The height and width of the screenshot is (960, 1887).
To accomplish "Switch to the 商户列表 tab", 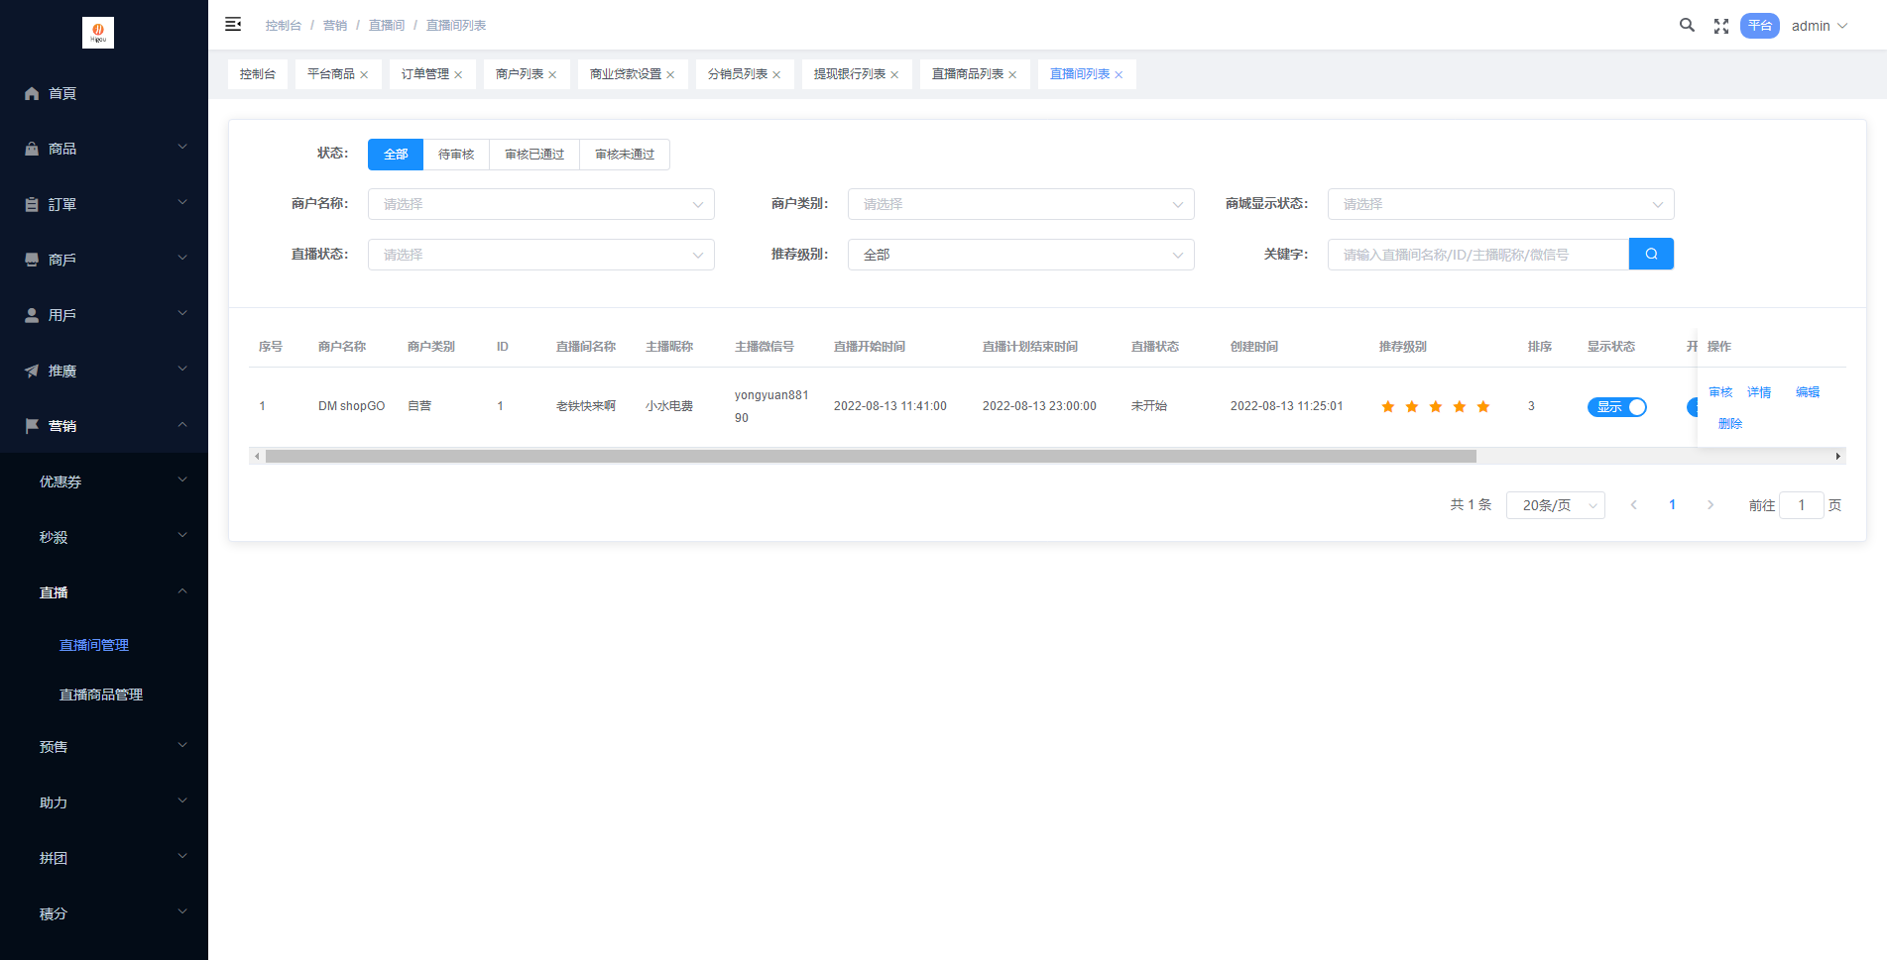I will tap(519, 74).
